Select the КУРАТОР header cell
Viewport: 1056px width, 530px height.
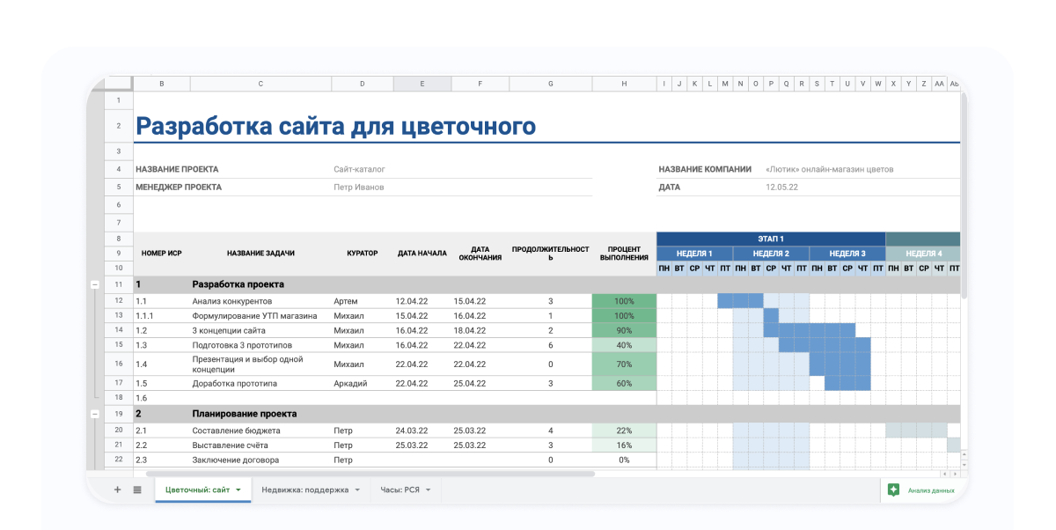362,254
